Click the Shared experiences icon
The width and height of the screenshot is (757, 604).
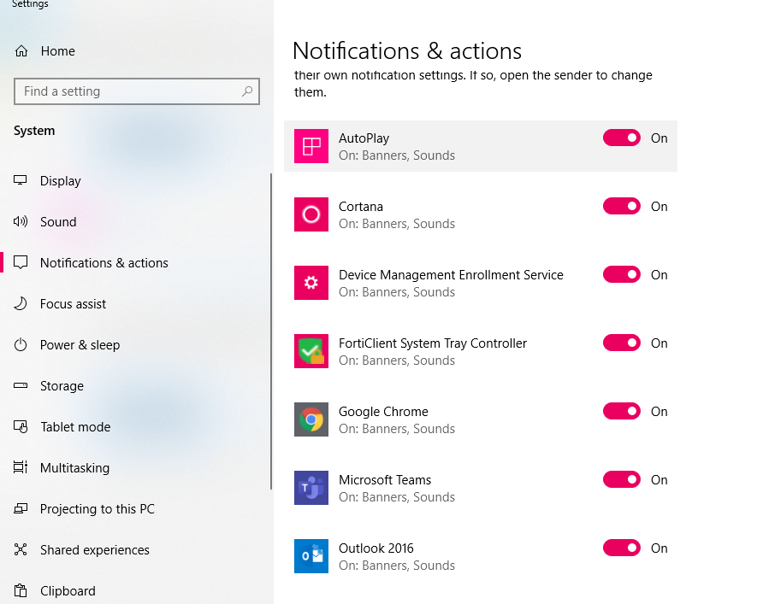click(x=21, y=549)
